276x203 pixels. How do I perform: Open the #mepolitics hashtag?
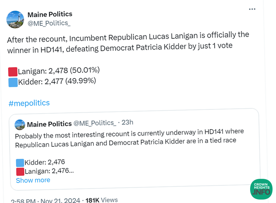click(29, 103)
